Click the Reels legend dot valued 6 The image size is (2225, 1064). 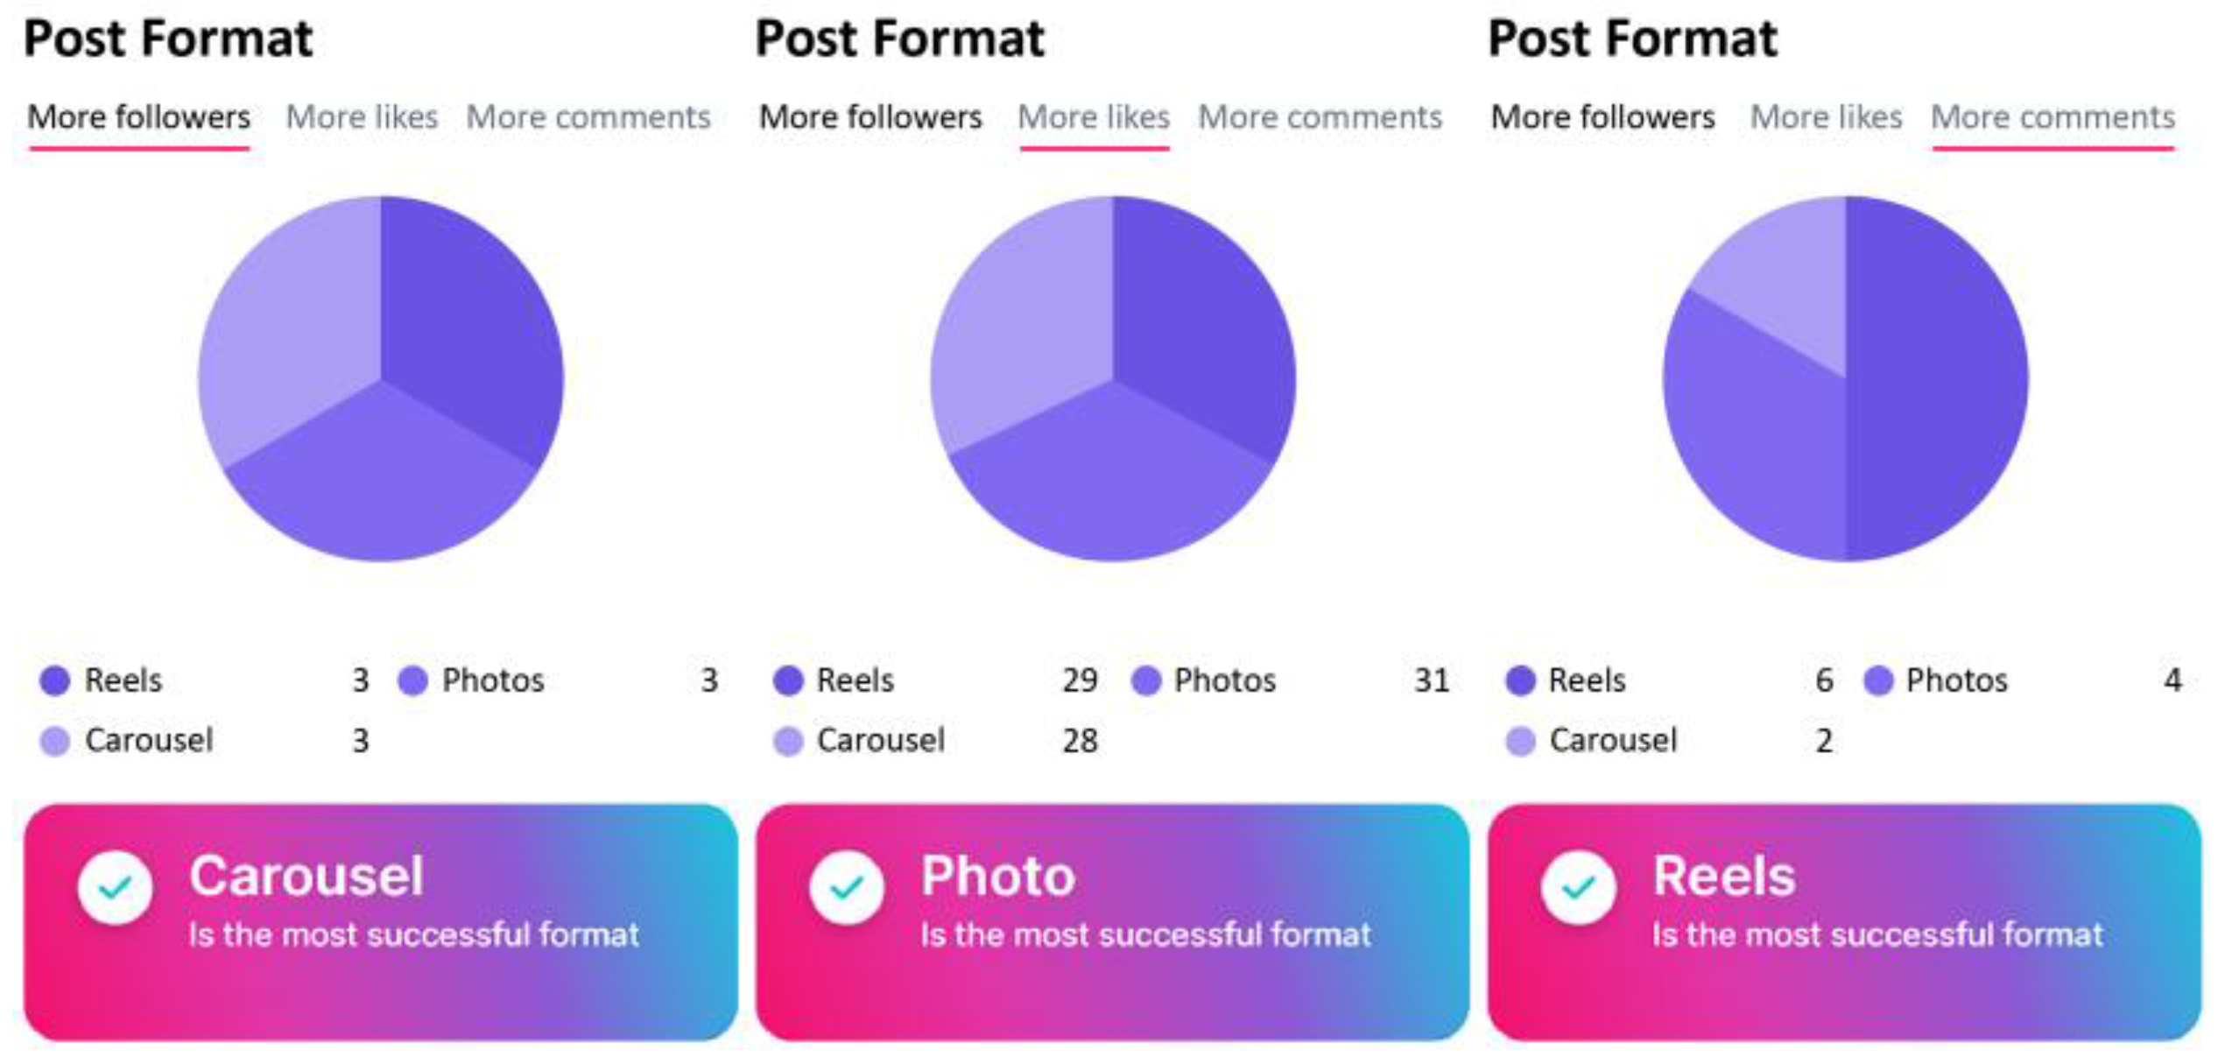tap(1520, 680)
